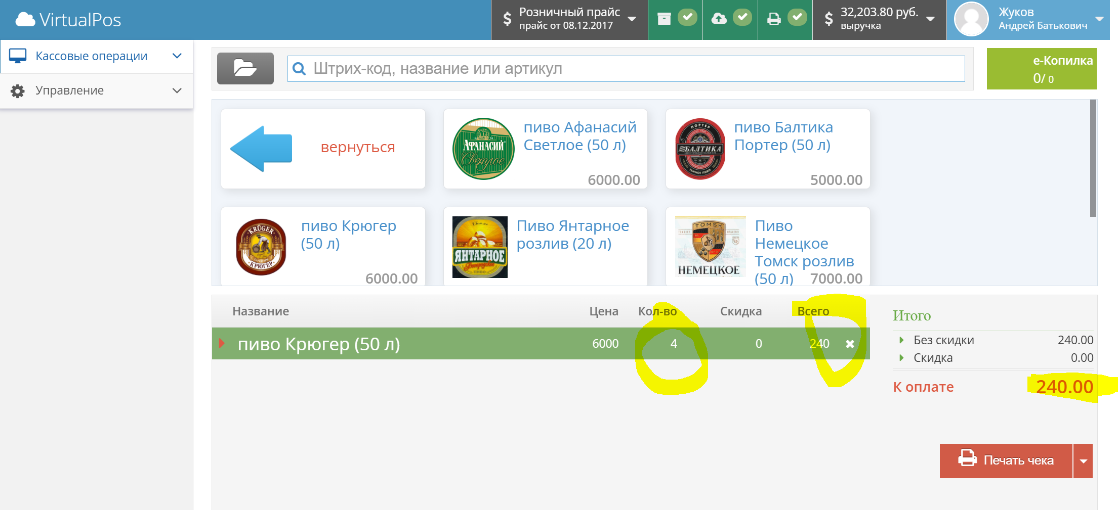Open the folder catalog button
1118x510 pixels.
coord(245,68)
